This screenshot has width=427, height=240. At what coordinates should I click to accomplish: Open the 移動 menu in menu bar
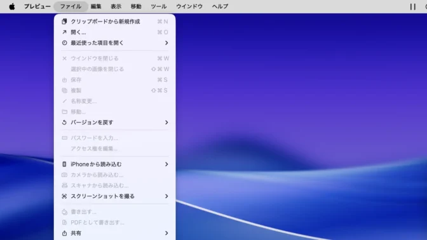[136, 6]
